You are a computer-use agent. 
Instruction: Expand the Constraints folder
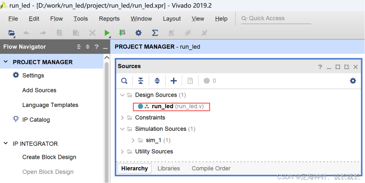click(x=122, y=118)
